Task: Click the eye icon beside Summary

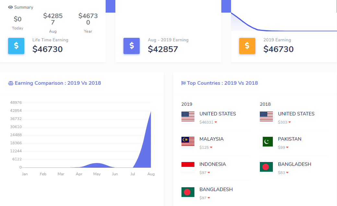Action: pos(10,7)
